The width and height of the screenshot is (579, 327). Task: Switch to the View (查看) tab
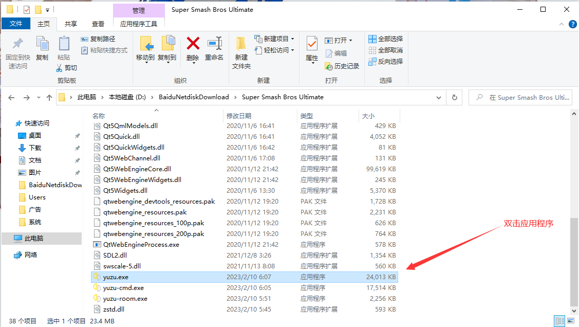98,24
